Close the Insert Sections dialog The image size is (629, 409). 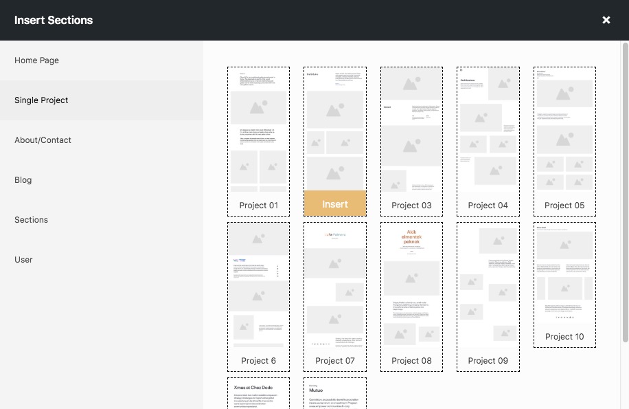[x=606, y=20]
